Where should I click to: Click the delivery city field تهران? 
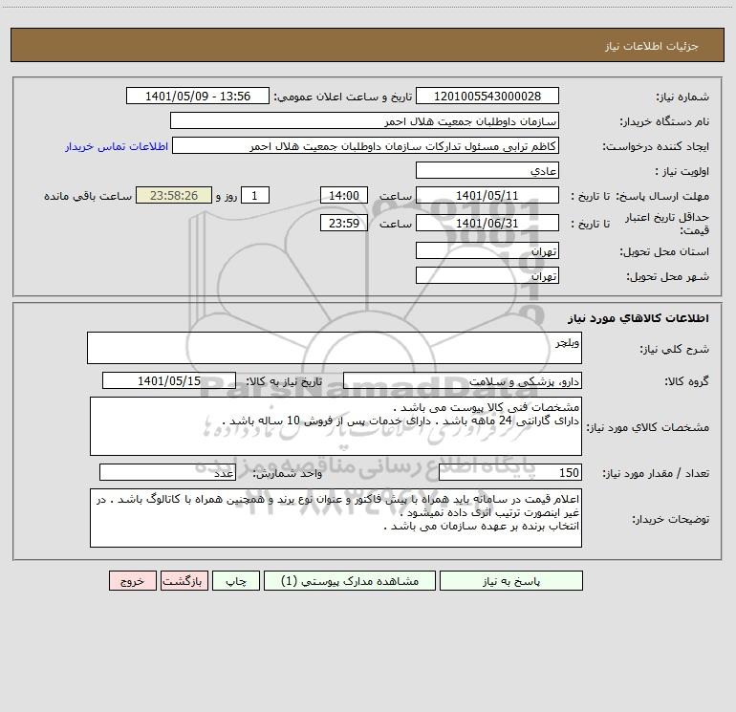click(487, 275)
